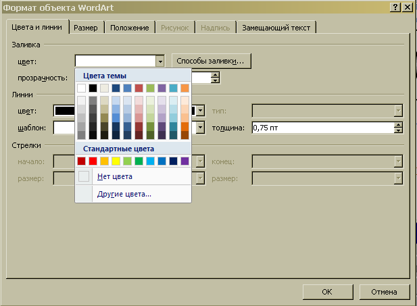Choose darkest olive green shade swatch

point(150,135)
